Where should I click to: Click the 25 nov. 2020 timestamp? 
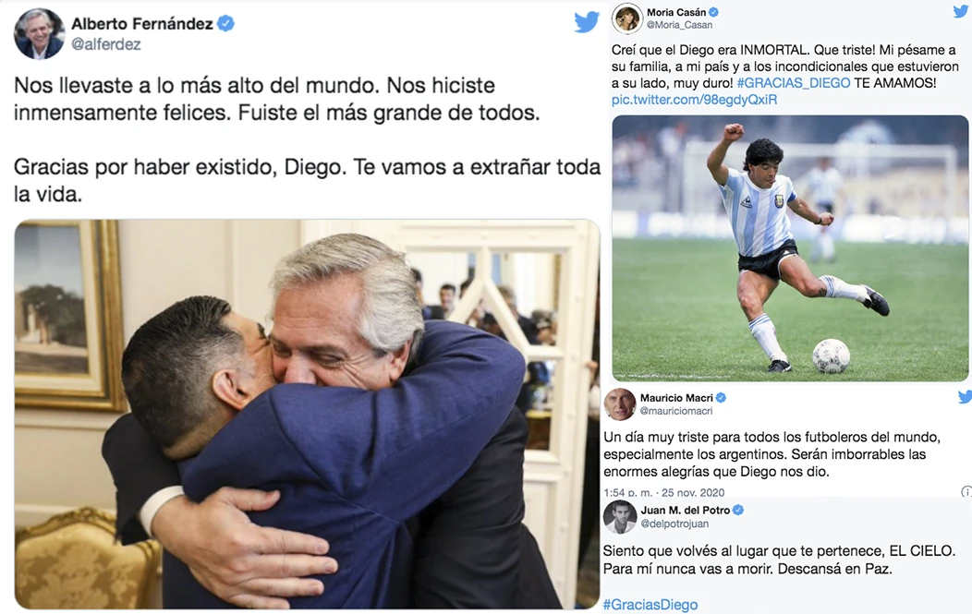point(693,492)
